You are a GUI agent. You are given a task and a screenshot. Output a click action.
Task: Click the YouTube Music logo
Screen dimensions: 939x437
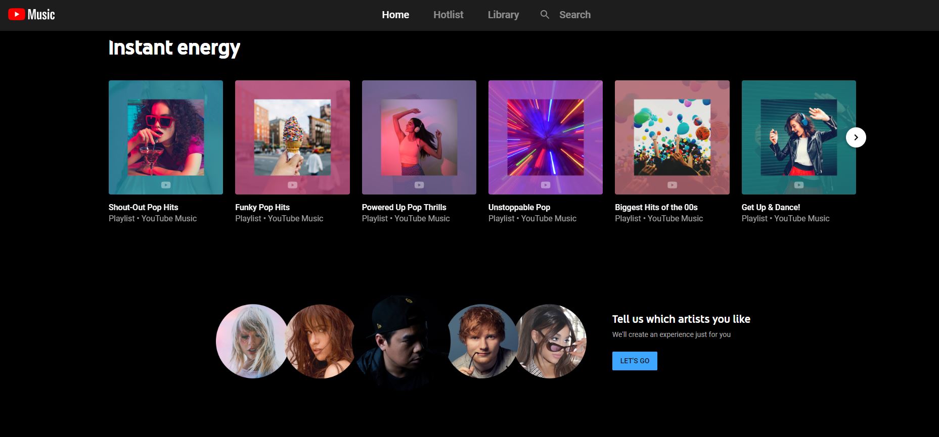pyautogui.click(x=31, y=15)
